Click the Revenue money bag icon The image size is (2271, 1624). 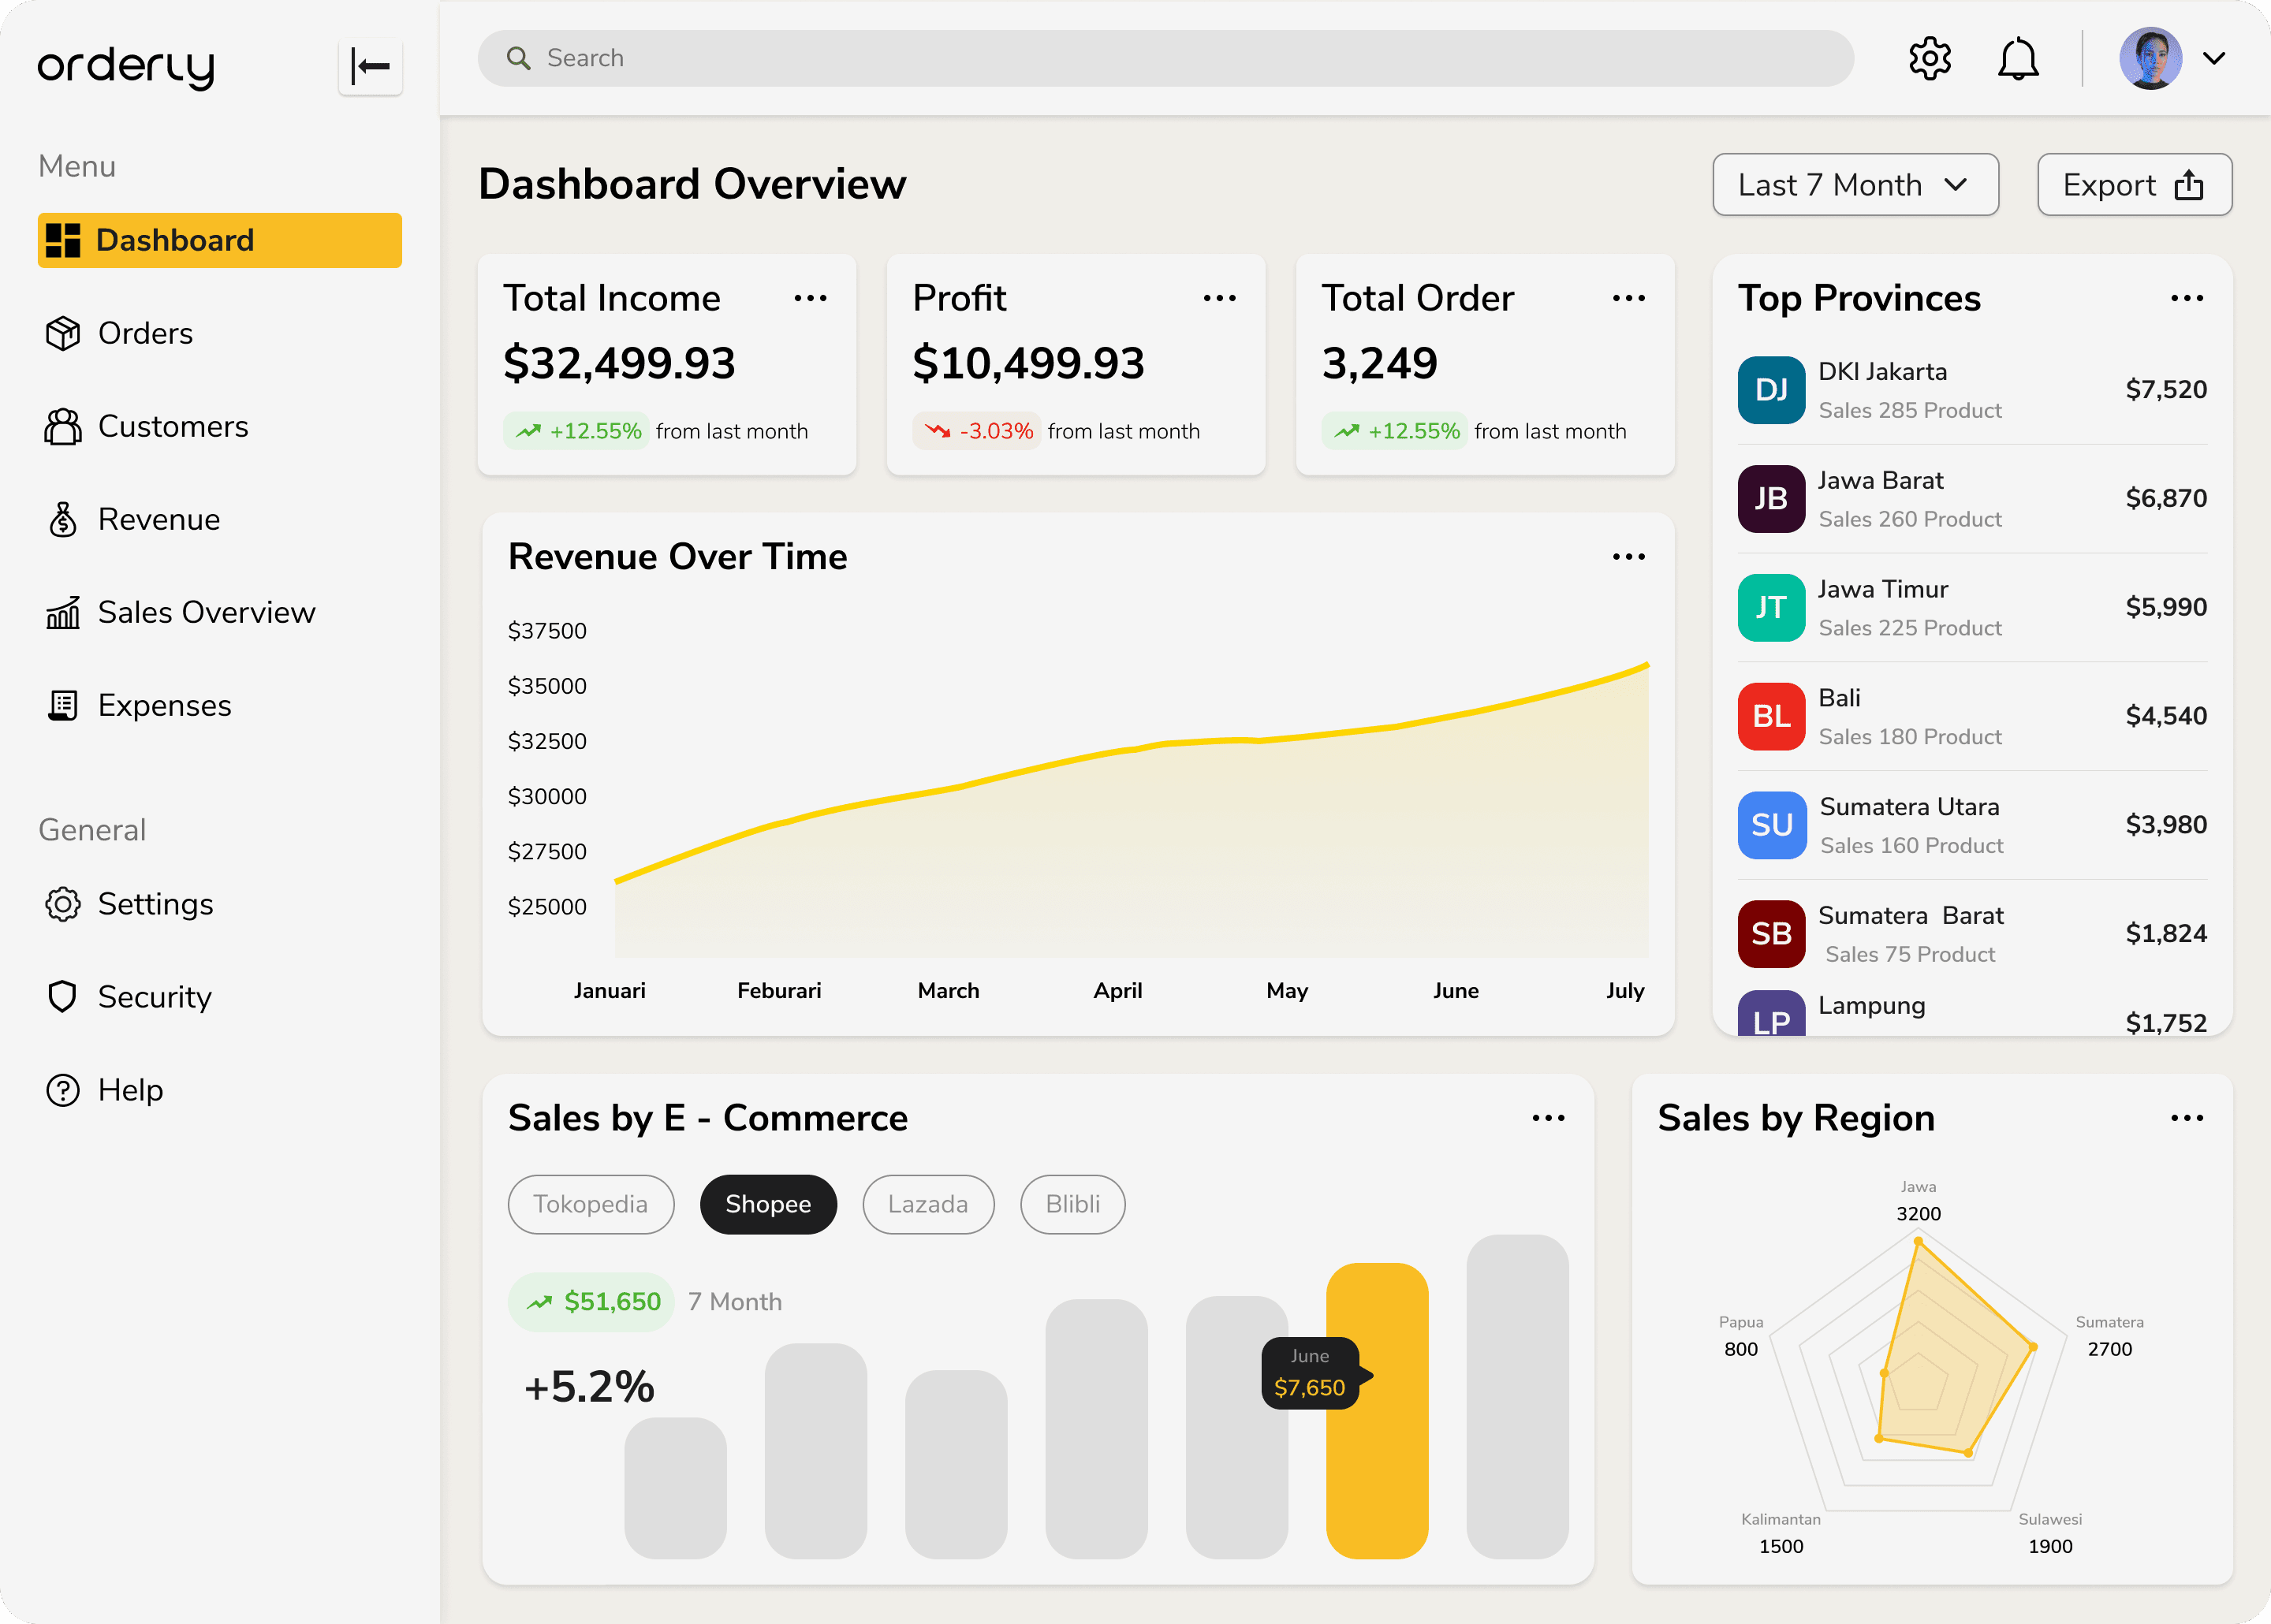click(63, 519)
